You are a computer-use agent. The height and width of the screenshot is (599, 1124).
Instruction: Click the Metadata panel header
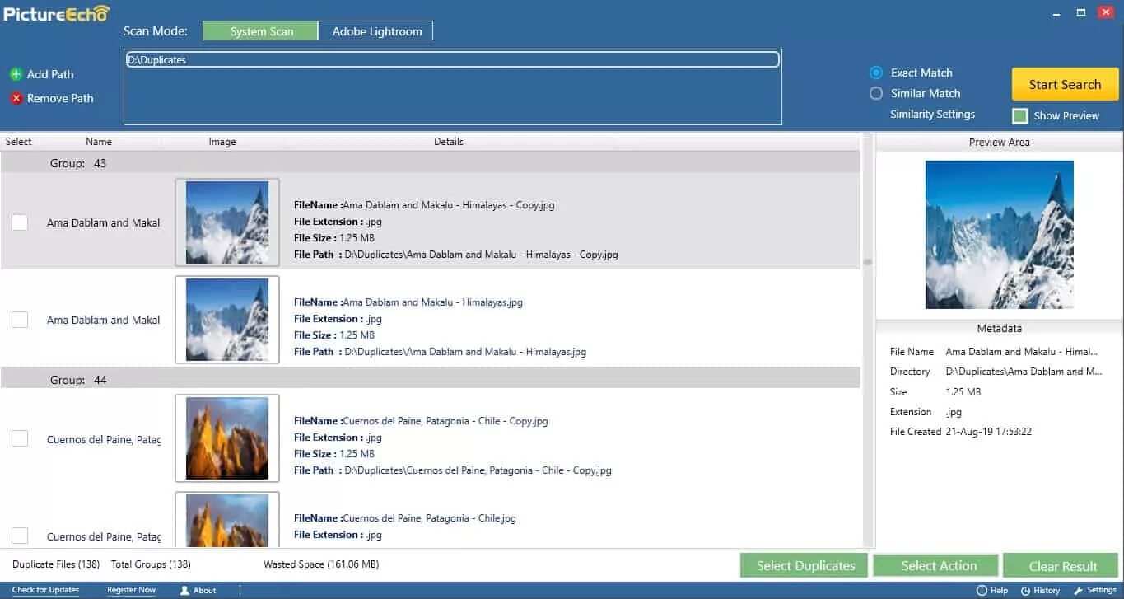tap(1000, 328)
